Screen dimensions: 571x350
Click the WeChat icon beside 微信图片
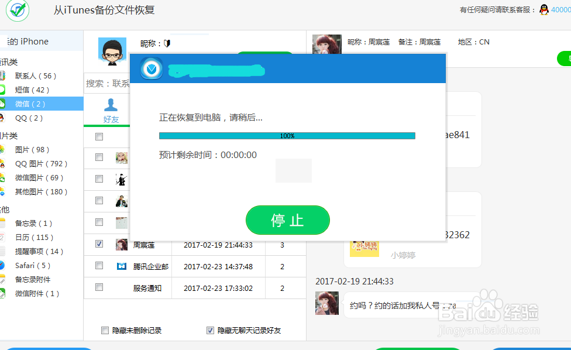2,178
